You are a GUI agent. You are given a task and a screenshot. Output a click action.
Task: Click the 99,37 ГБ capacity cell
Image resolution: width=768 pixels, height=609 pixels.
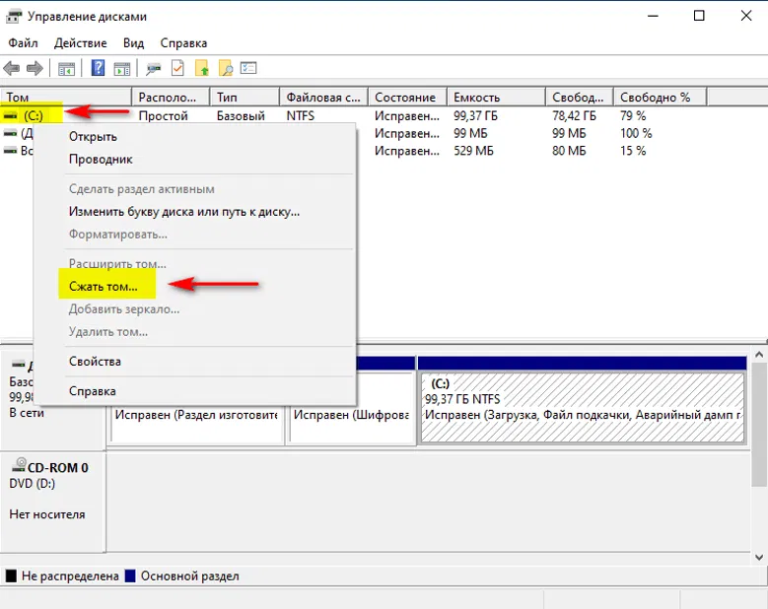(475, 115)
